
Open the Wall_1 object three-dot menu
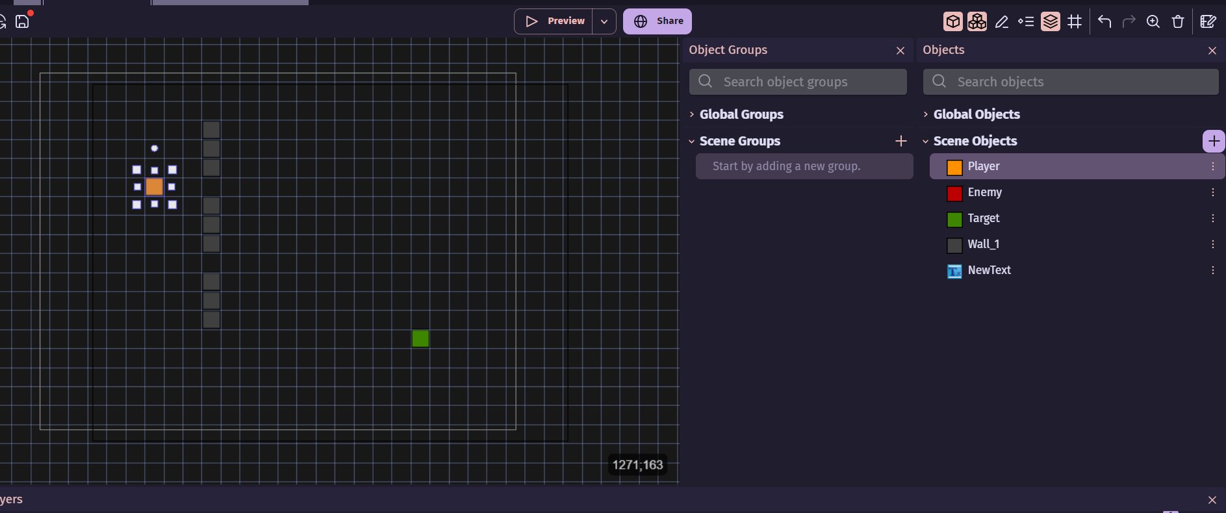(1212, 244)
